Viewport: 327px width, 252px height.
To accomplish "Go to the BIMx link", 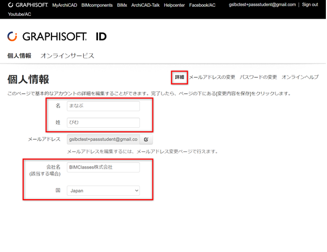I will click(122, 5).
